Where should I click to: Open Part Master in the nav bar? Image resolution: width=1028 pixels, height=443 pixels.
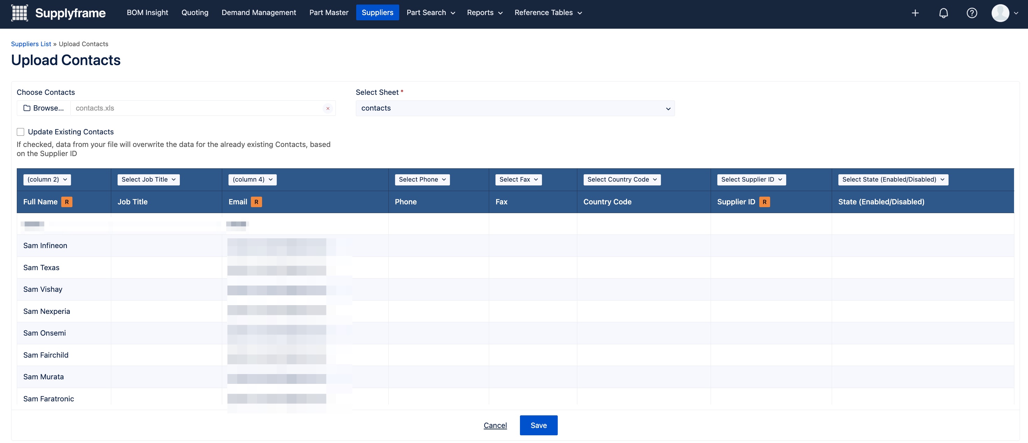click(329, 13)
